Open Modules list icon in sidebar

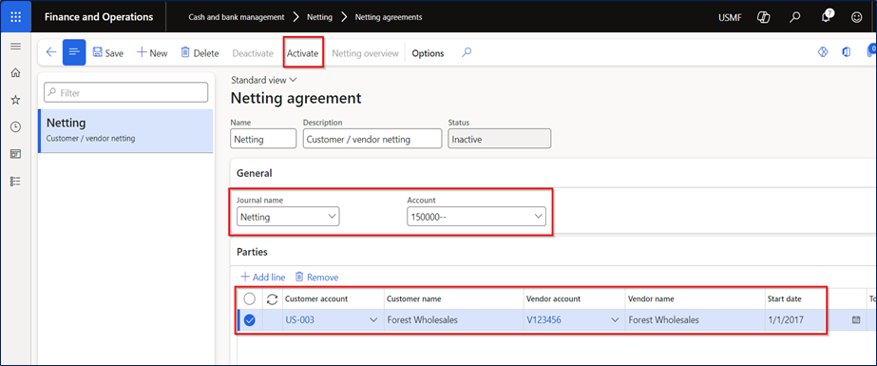(15, 181)
